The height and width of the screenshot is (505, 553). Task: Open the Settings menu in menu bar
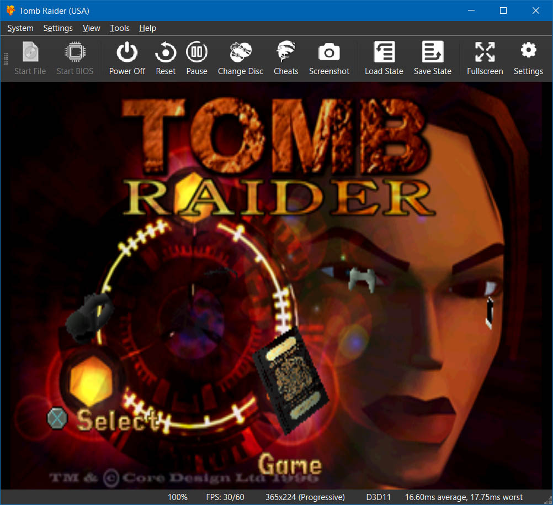58,28
